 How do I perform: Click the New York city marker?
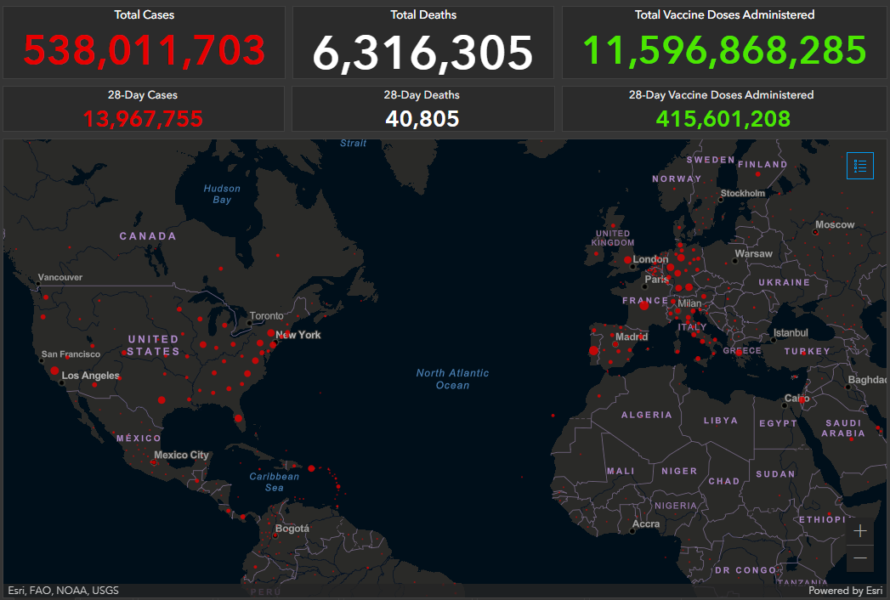click(x=271, y=333)
